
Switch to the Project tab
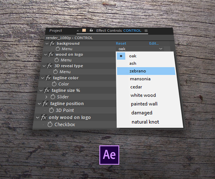tap(56, 31)
